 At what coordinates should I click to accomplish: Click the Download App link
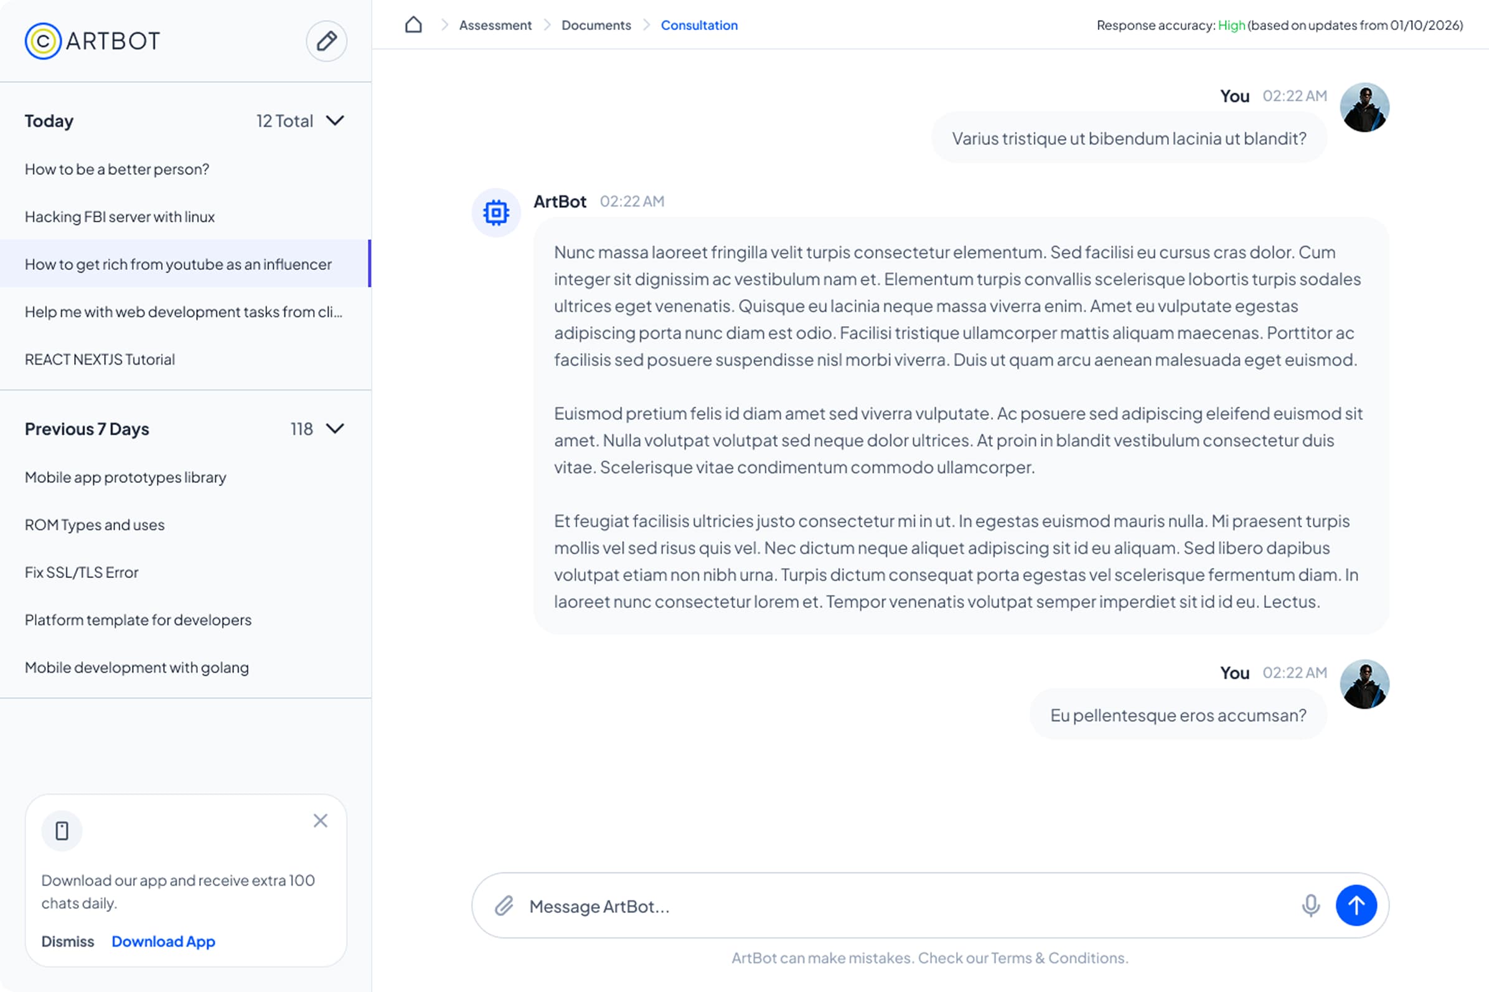pyautogui.click(x=163, y=941)
